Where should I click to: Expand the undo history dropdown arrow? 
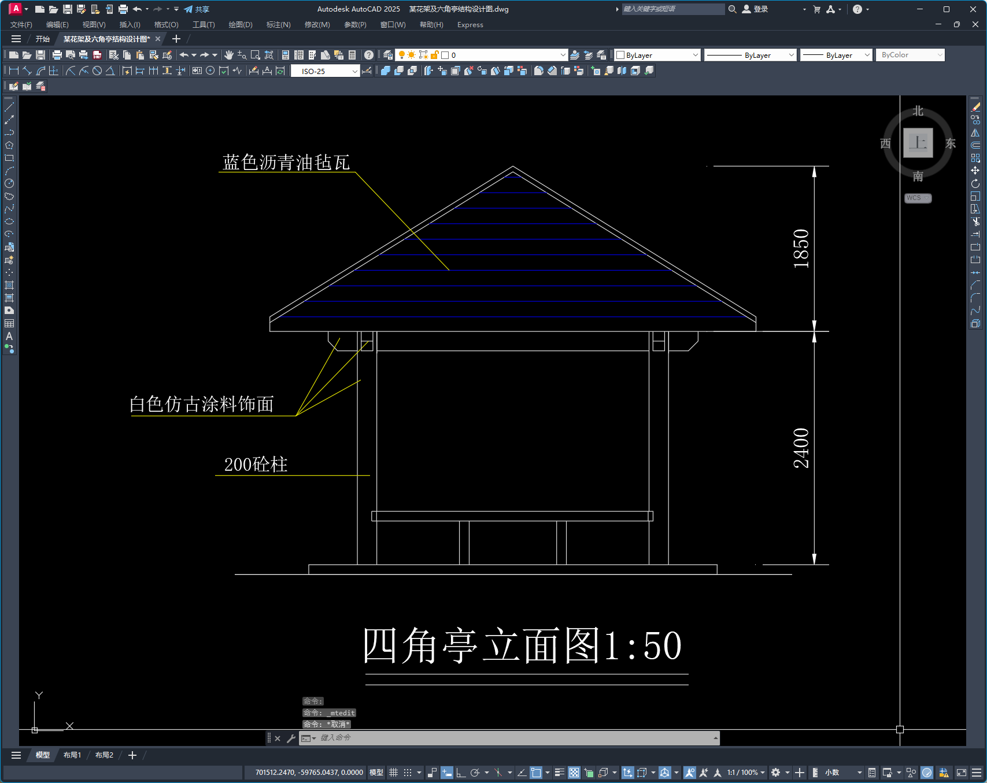pyautogui.click(x=194, y=55)
